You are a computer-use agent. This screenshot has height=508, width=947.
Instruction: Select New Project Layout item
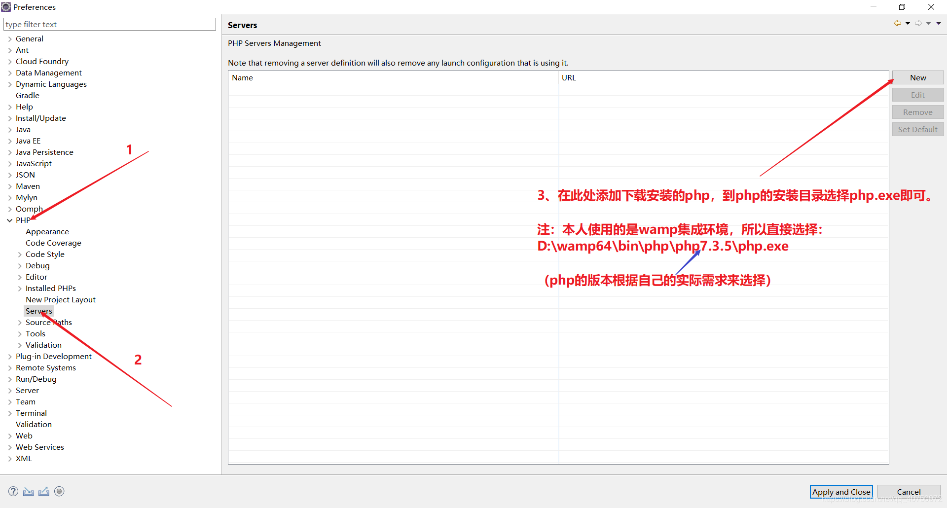(x=61, y=300)
